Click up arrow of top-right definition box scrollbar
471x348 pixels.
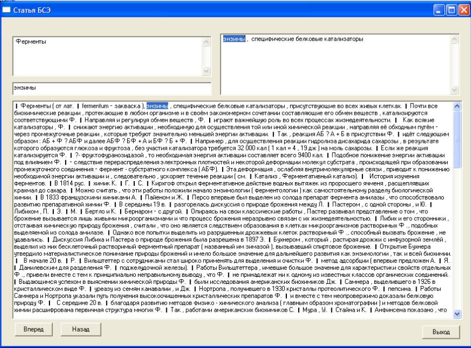455,40
